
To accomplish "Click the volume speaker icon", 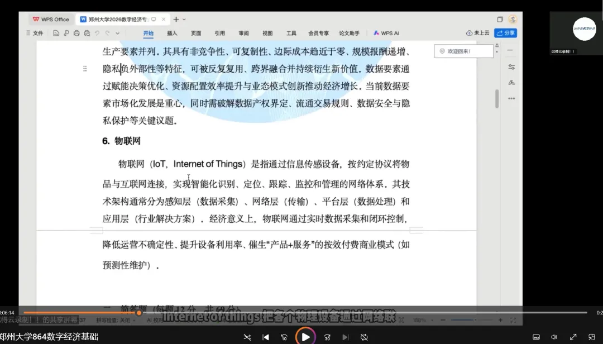I will click(554, 337).
